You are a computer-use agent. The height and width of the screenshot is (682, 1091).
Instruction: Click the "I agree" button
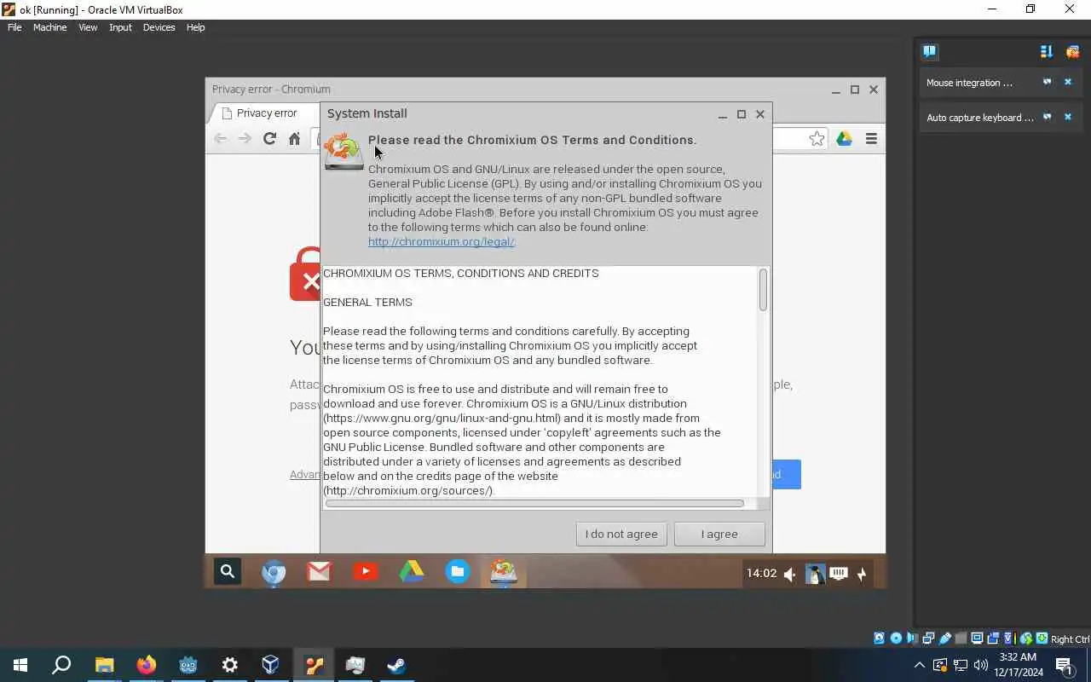pyautogui.click(x=719, y=534)
